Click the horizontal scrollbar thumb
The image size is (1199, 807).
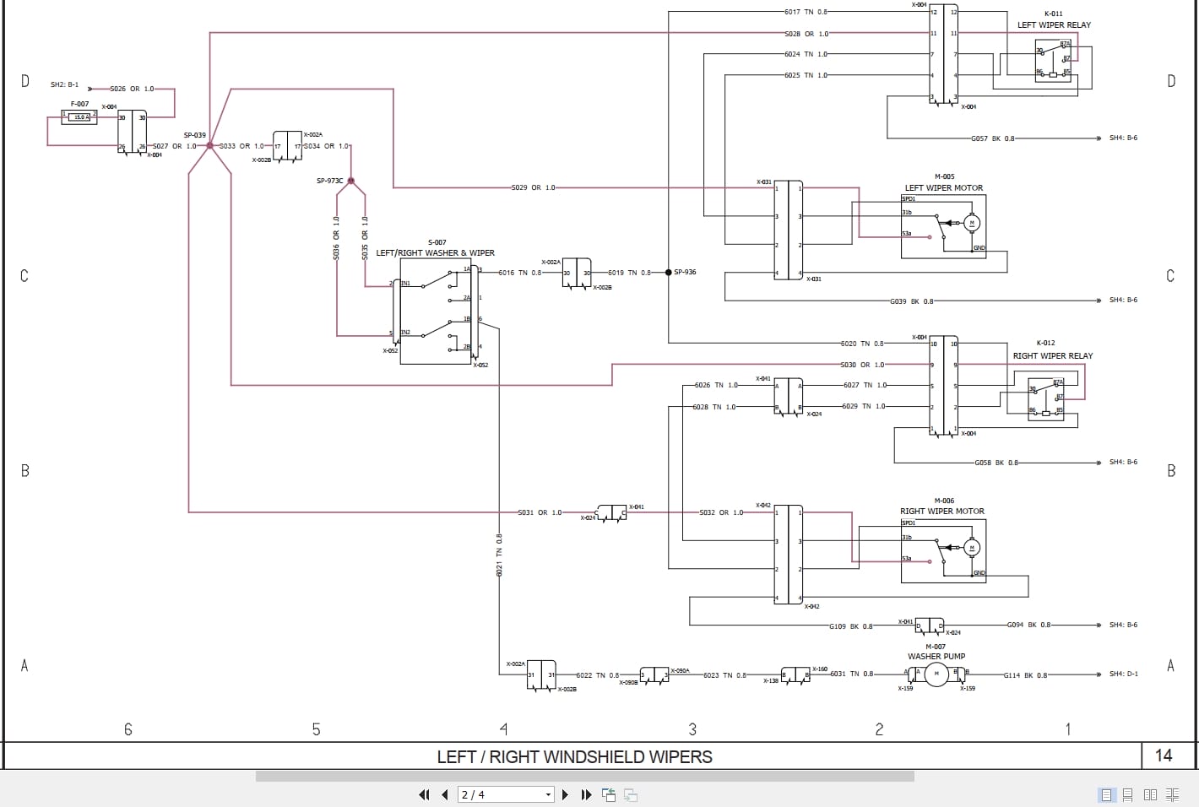584,776
